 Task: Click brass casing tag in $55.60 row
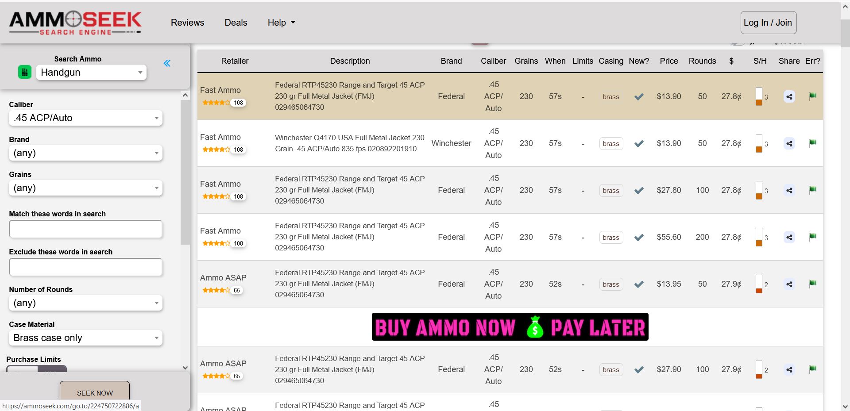coord(611,238)
